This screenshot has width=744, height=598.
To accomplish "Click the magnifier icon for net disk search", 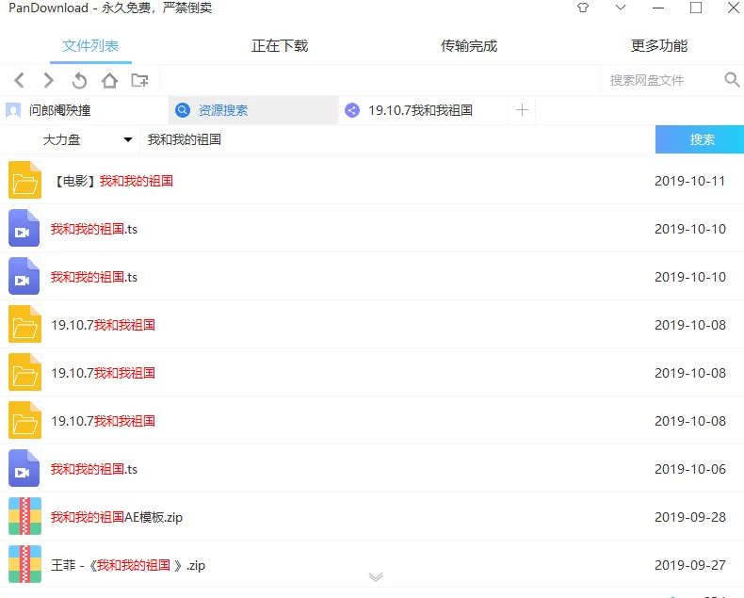I will (732, 79).
